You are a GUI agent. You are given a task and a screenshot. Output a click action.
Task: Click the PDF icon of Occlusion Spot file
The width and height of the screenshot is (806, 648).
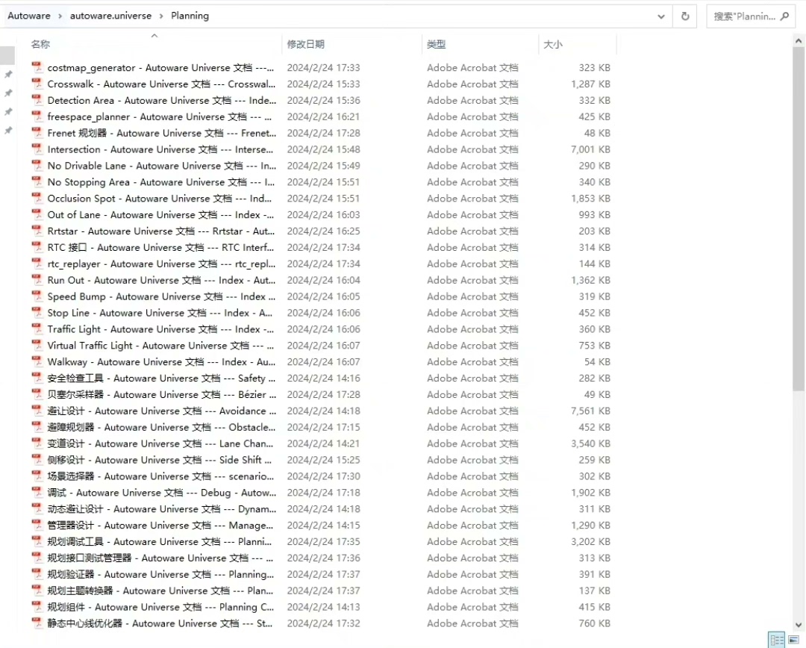tap(37, 198)
